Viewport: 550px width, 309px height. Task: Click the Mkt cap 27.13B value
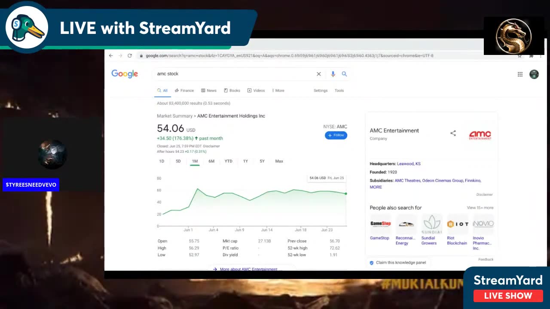[x=264, y=241]
